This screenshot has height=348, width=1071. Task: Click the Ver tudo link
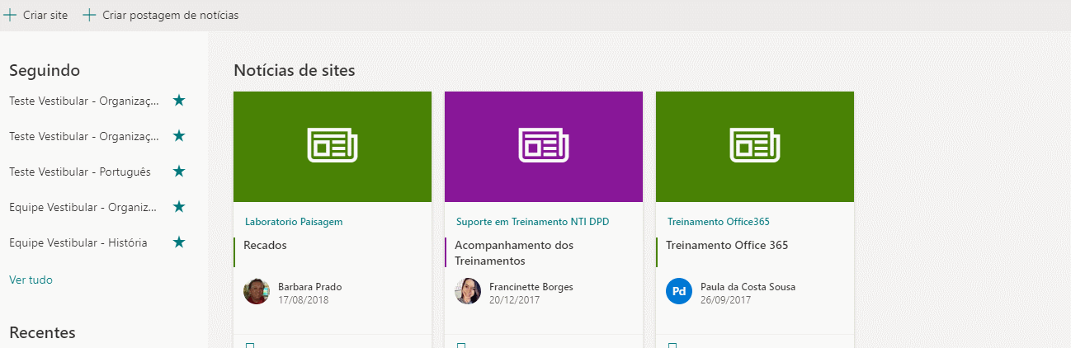31,280
